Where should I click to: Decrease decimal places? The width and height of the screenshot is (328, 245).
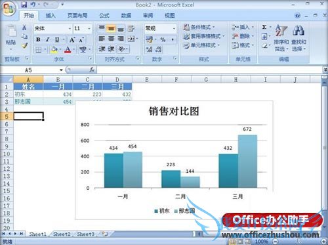coord(159,49)
